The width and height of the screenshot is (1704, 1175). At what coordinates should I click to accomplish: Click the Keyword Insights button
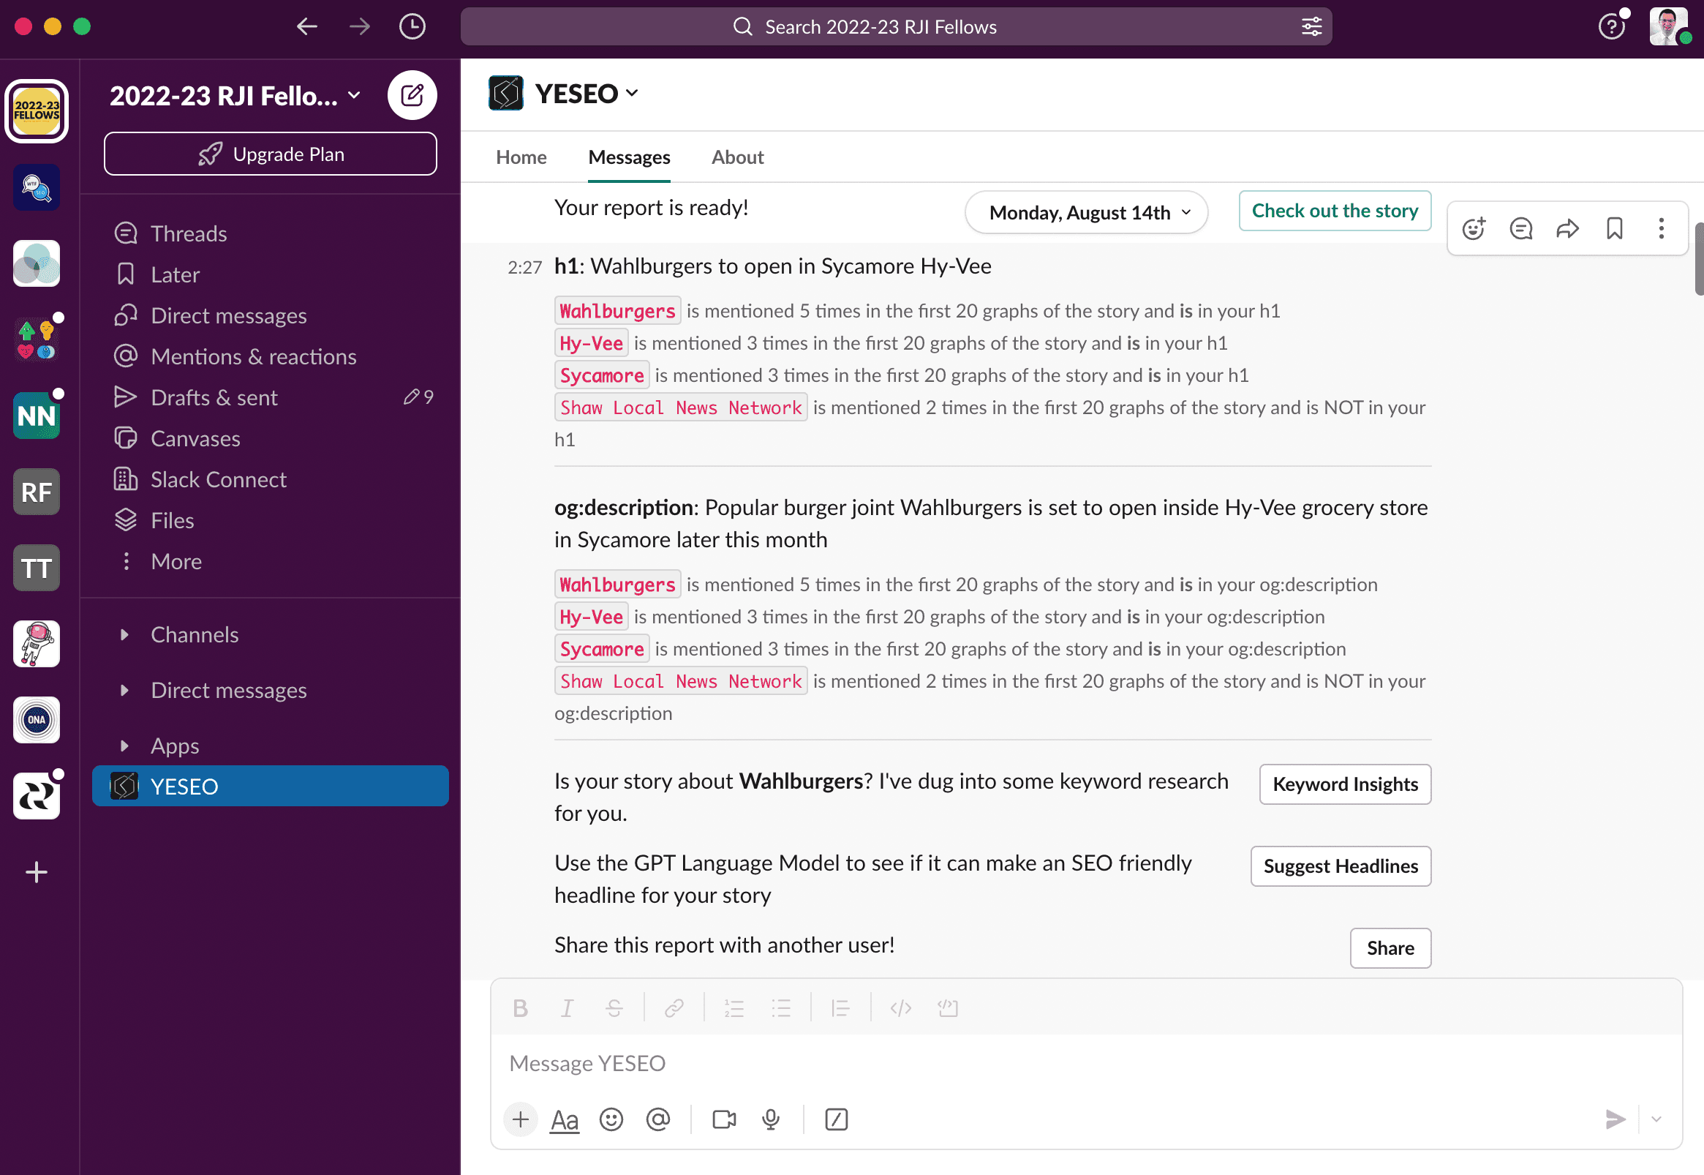pyautogui.click(x=1346, y=784)
